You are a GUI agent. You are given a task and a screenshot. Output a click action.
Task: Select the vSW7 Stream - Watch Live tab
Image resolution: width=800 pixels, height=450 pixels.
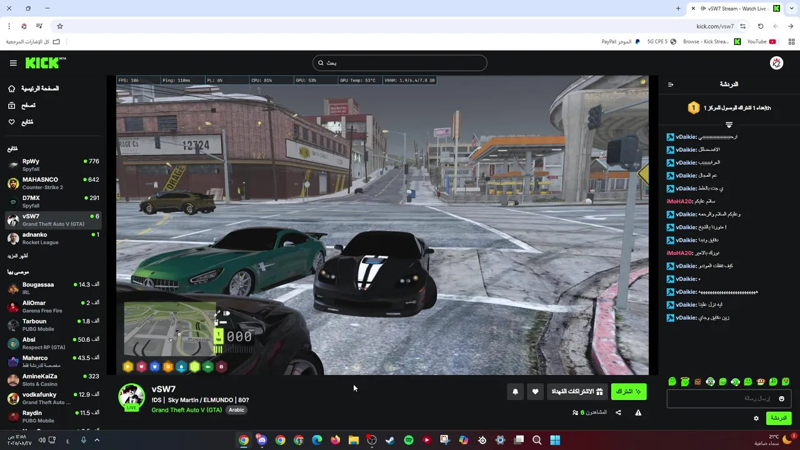[736, 9]
